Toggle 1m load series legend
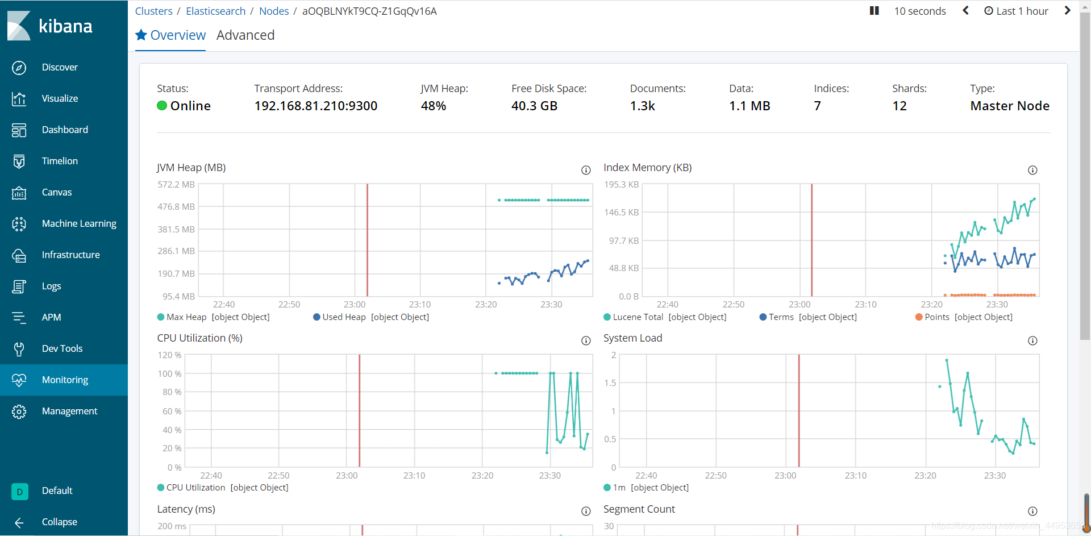The image size is (1091, 536). tap(646, 488)
